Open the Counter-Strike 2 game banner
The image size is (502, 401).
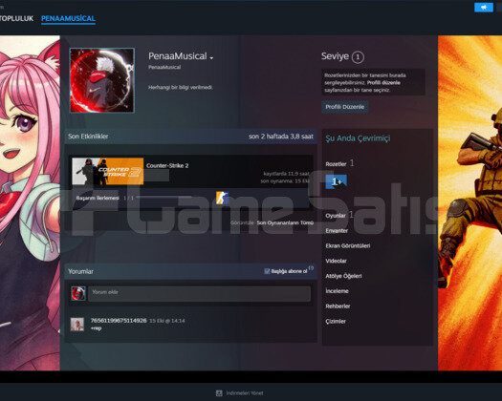click(107, 172)
